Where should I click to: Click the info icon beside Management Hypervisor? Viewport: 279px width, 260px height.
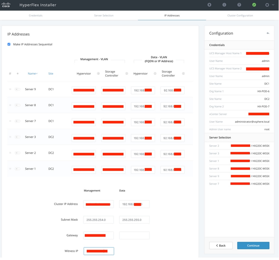98,73
